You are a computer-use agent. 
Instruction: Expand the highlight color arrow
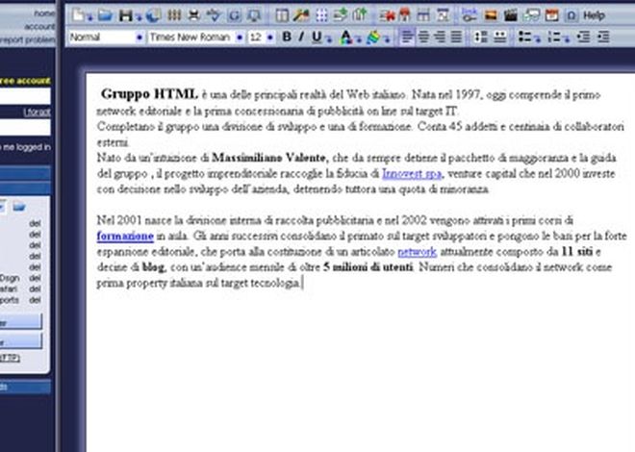(387, 39)
